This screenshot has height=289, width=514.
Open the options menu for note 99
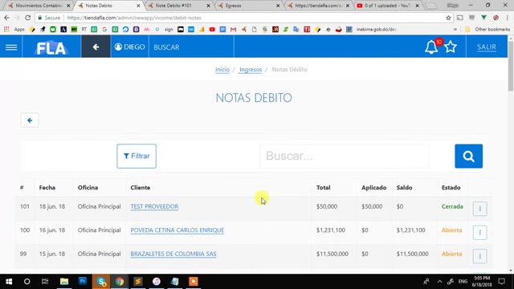tap(480, 256)
